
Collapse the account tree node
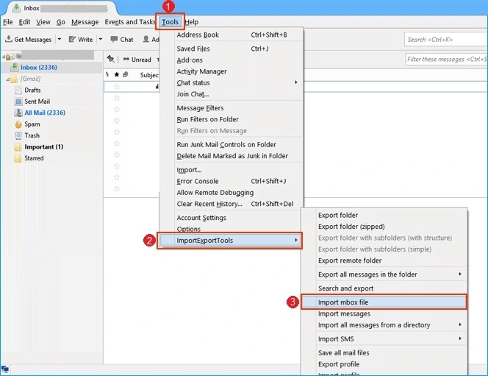pos(4,57)
